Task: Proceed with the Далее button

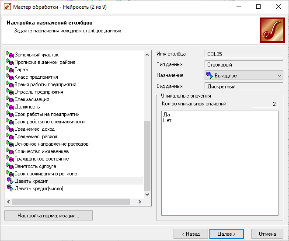Action: (x=226, y=234)
